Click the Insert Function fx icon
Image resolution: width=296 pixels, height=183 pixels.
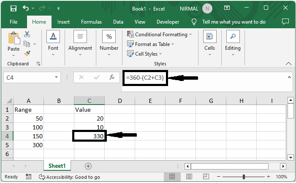[x=112, y=78]
